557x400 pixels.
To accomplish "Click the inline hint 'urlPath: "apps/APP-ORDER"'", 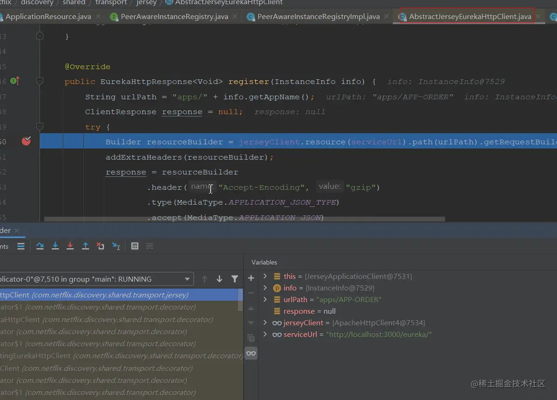I will point(389,97).
